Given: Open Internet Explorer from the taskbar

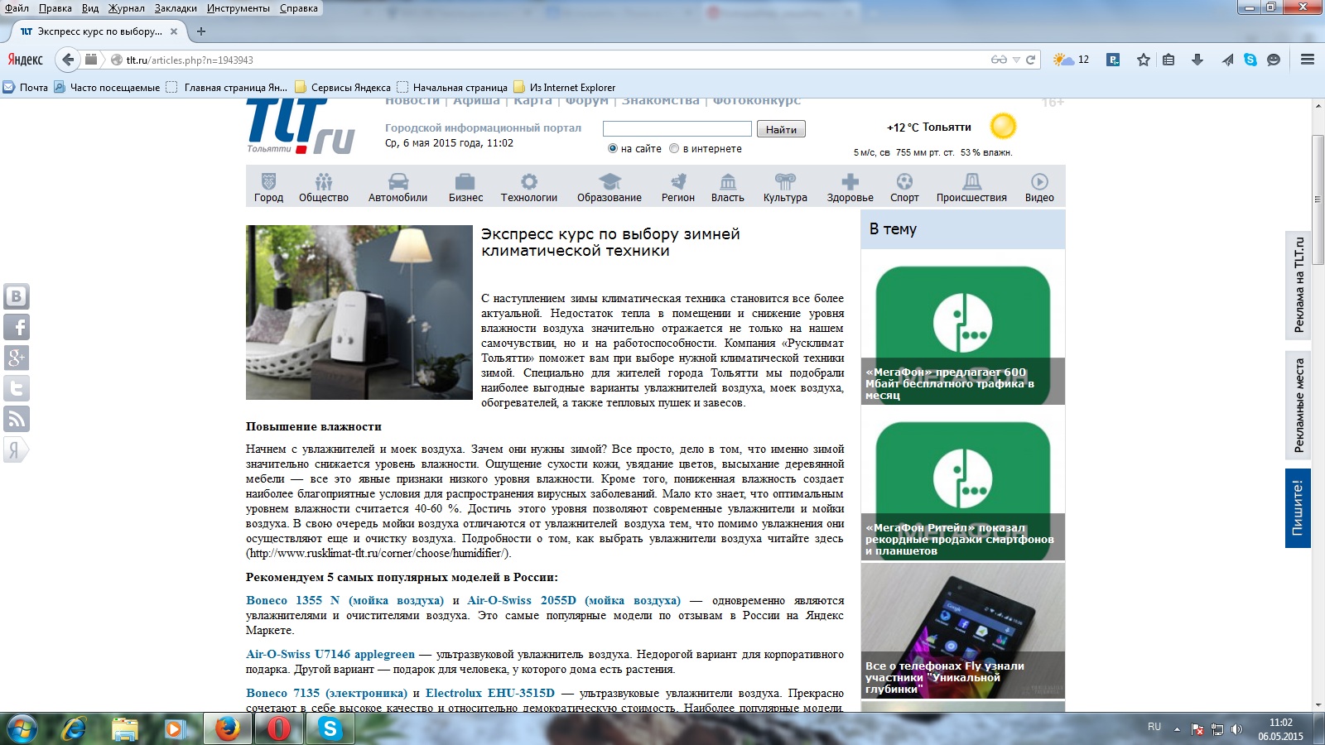Looking at the screenshot, I should point(75,729).
